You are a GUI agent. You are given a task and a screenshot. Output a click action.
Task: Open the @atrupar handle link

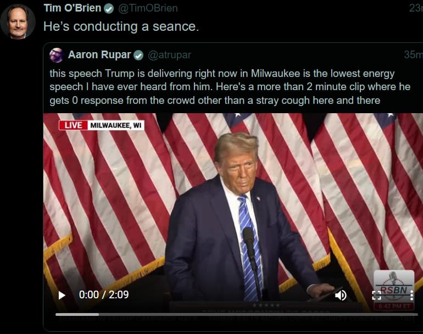[x=169, y=55]
